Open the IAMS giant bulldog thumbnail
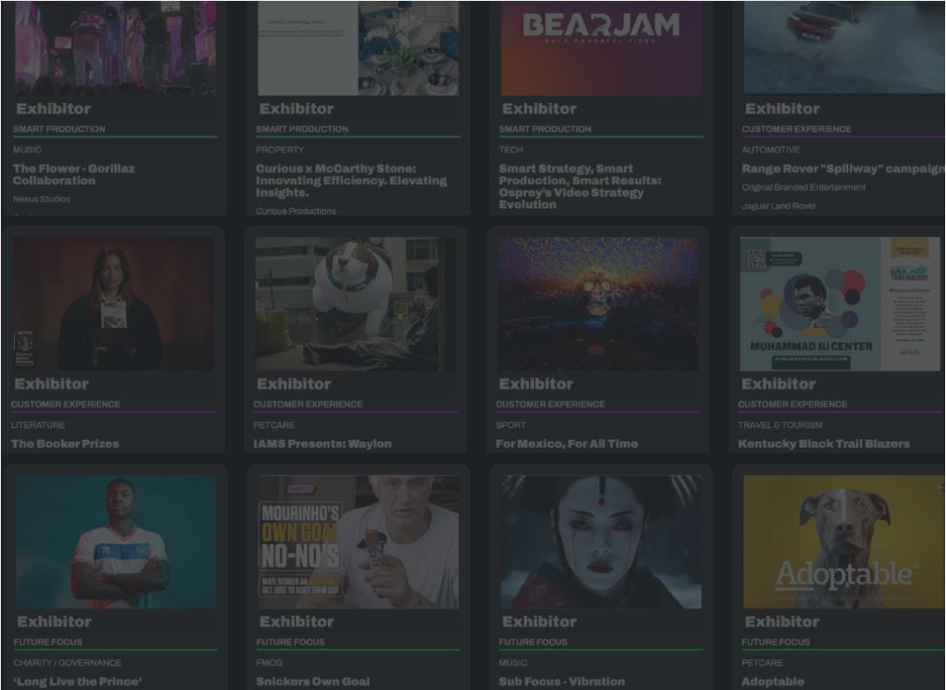The image size is (946, 690). [x=356, y=304]
